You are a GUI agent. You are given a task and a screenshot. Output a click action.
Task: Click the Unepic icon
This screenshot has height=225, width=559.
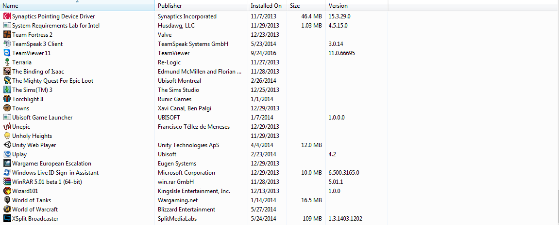coord(7,127)
